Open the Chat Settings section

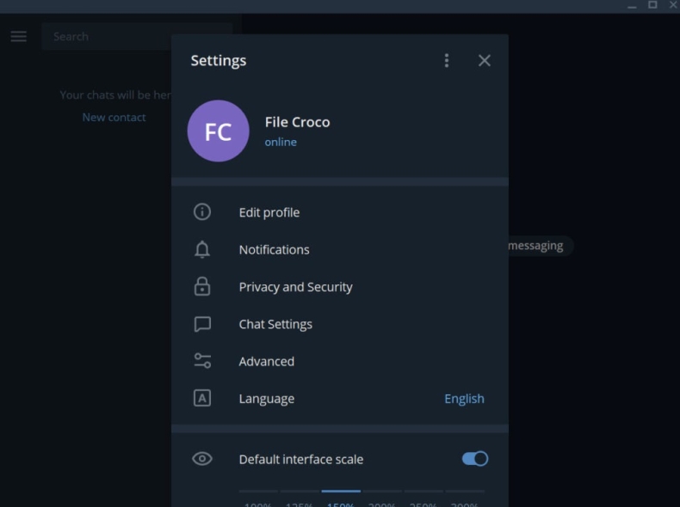pyautogui.click(x=275, y=324)
